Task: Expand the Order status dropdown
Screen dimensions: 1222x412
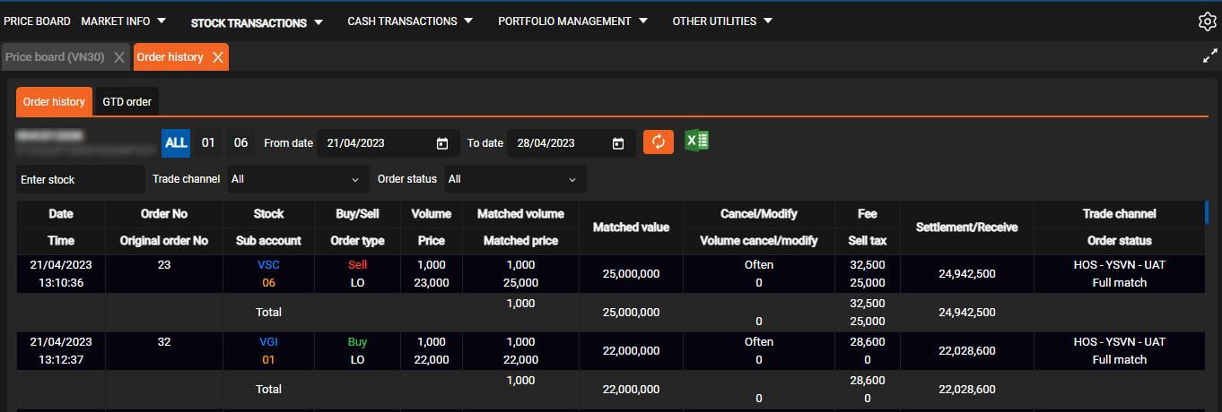Action: point(516,179)
